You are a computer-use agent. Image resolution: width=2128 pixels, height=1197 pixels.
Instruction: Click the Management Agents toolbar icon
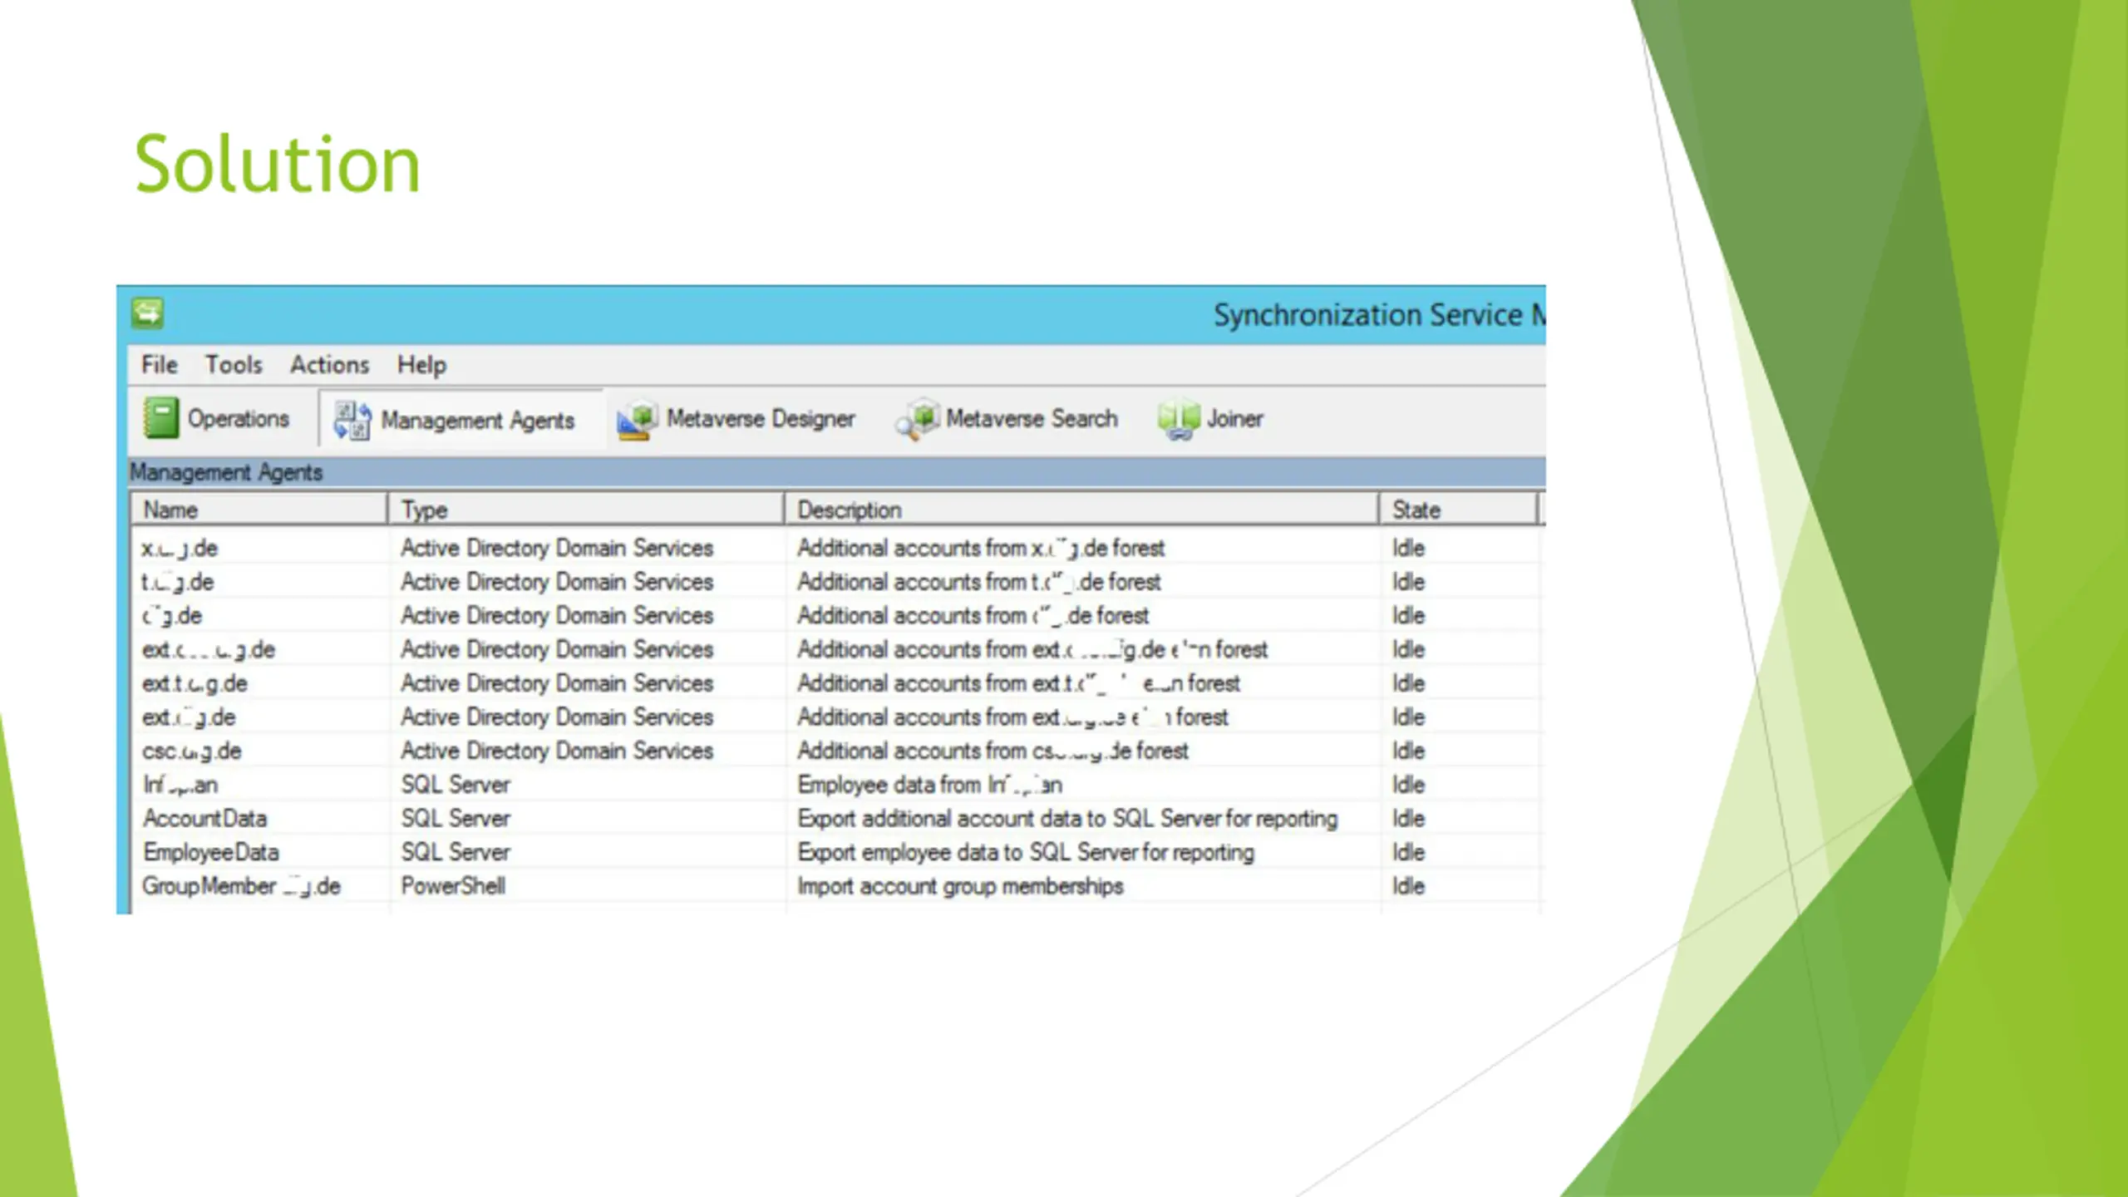(x=352, y=420)
